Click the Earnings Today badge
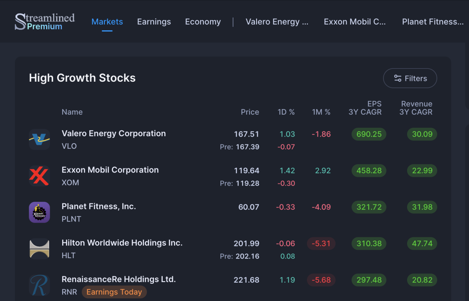 pos(114,292)
